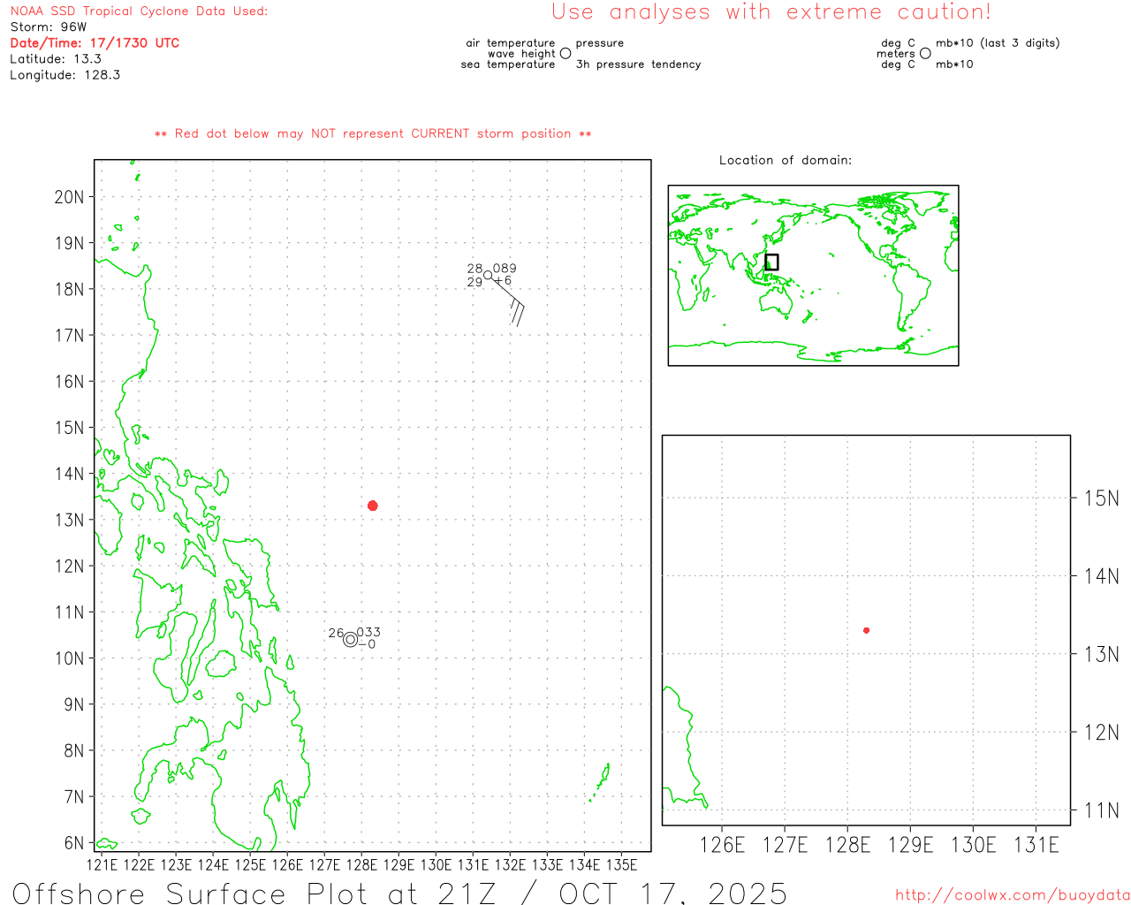Select the double-circle buoy station near 10N

click(x=351, y=640)
